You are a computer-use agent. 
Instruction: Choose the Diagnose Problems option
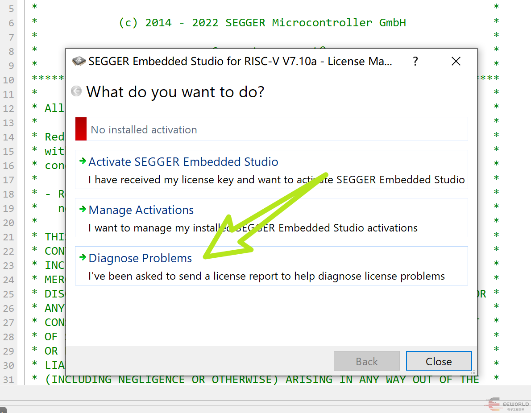(x=140, y=258)
